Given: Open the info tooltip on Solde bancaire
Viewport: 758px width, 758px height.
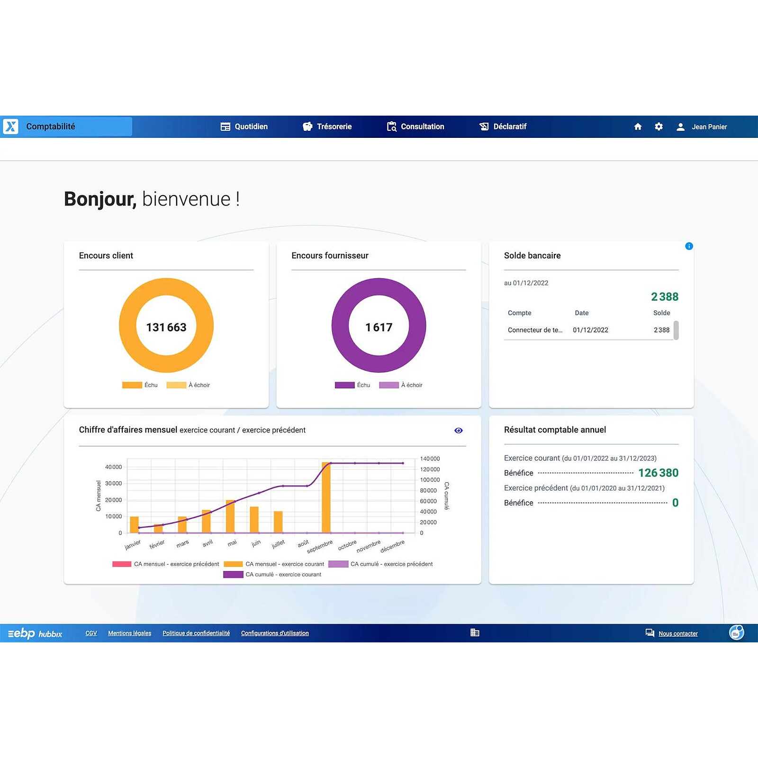Looking at the screenshot, I should tap(689, 246).
